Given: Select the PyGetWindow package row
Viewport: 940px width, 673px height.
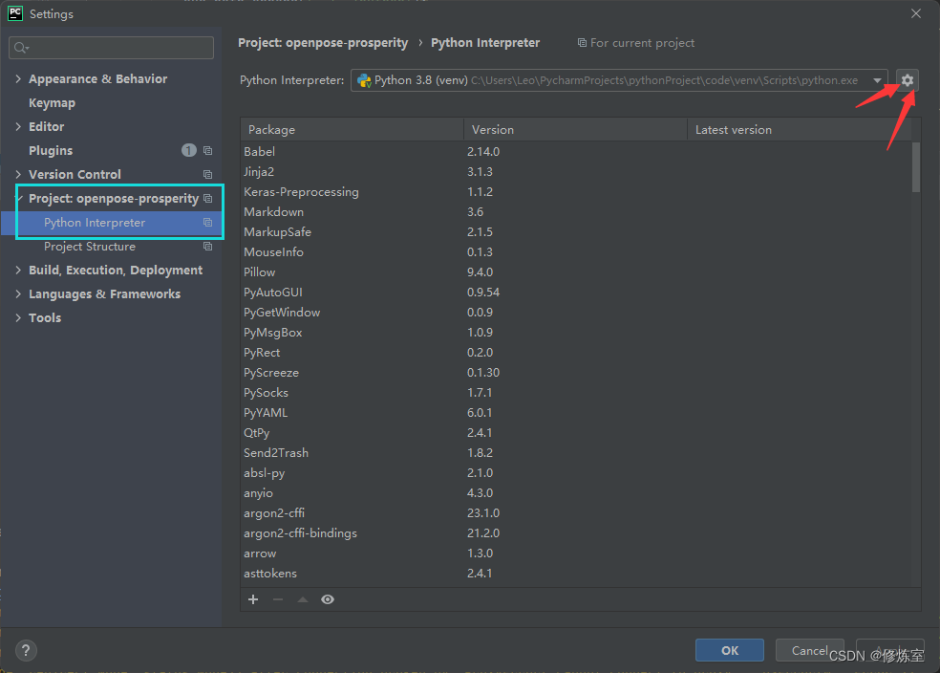Looking at the screenshot, I should 576,313.
